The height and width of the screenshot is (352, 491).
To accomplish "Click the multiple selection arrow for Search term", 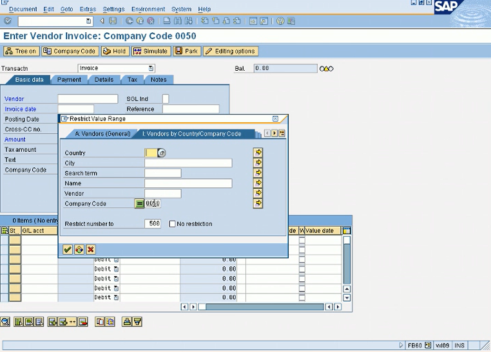I will (x=258, y=172).
